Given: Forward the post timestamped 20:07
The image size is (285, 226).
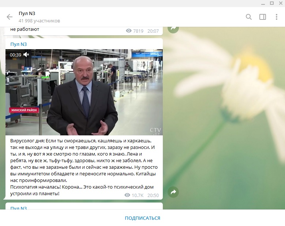Looking at the screenshot, I should [173, 28].
